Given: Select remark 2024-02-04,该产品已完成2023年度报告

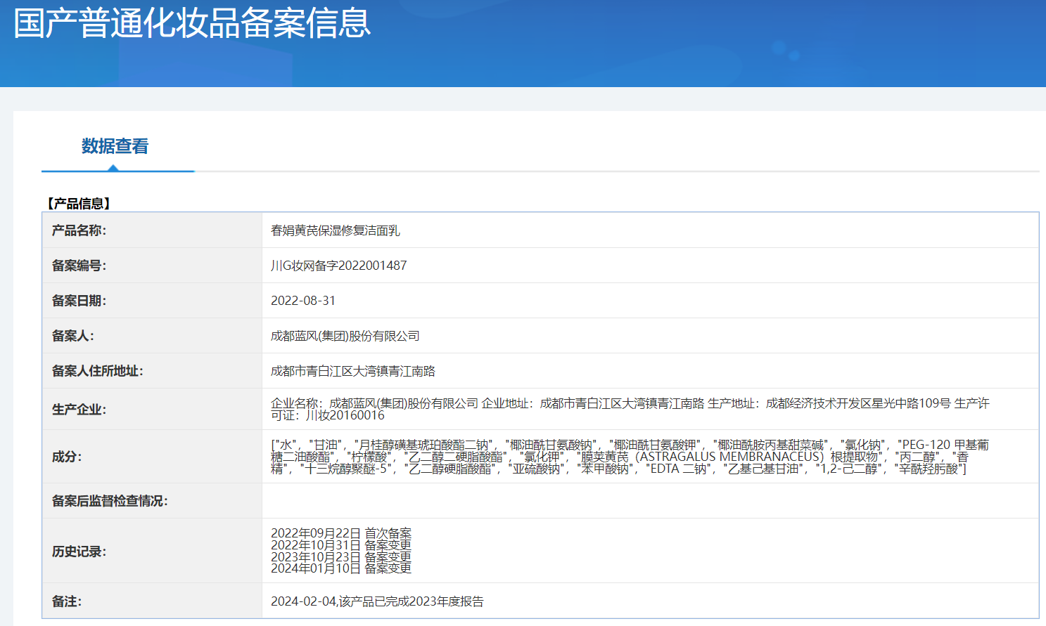Looking at the screenshot, I should (377, 601).
